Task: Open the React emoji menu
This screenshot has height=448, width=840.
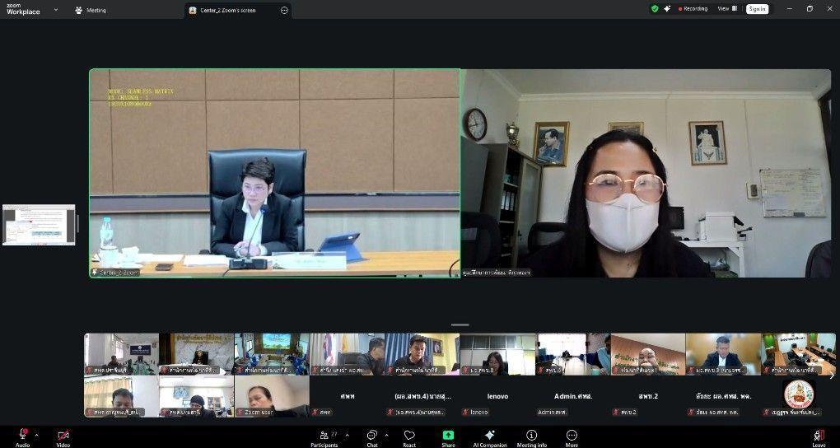Action: (409, 435)
